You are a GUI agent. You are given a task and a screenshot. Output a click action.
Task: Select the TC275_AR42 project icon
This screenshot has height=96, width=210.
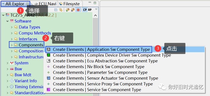click(x=8, y=15)
